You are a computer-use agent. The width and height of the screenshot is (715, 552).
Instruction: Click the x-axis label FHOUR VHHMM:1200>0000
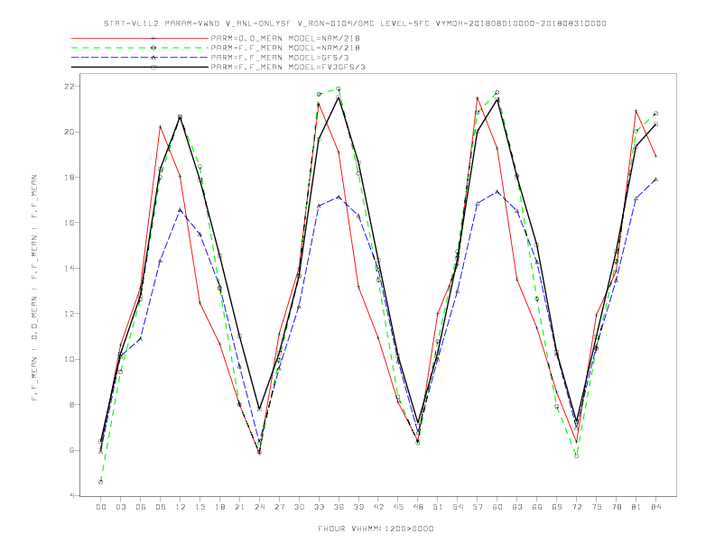pos(376,529)
